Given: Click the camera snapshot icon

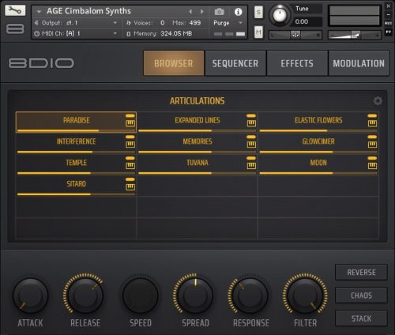Looking at the screenshot, I should click(x=219, y=12).
